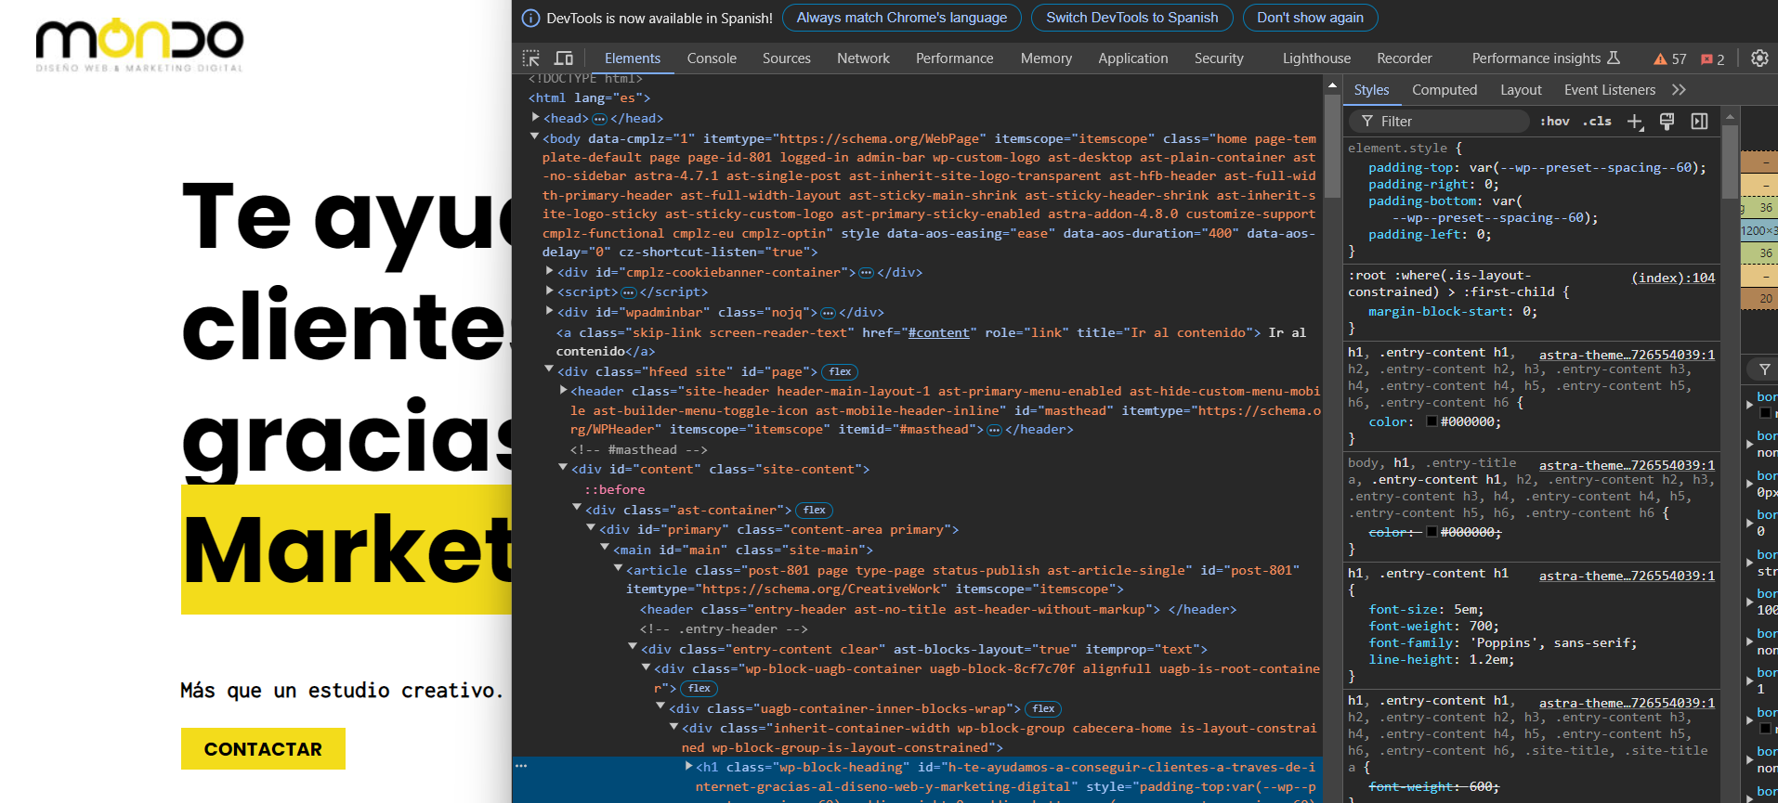Click ellipsis badge in wpadminbar div
Screen dimensions: 1778x803
pos(829,313)
